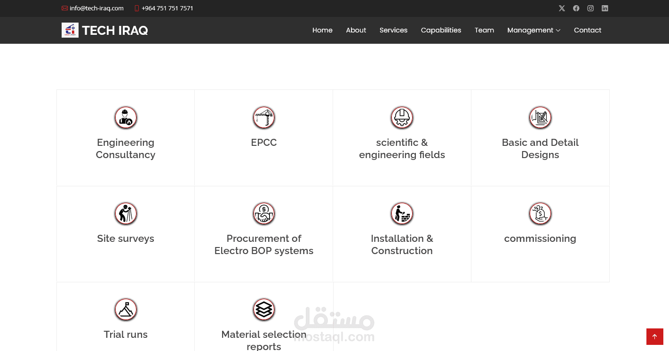This screenshot has width=669, height=351.
Task: Click the +964 751 751 7571 phone link
Action: coord(167,8)
